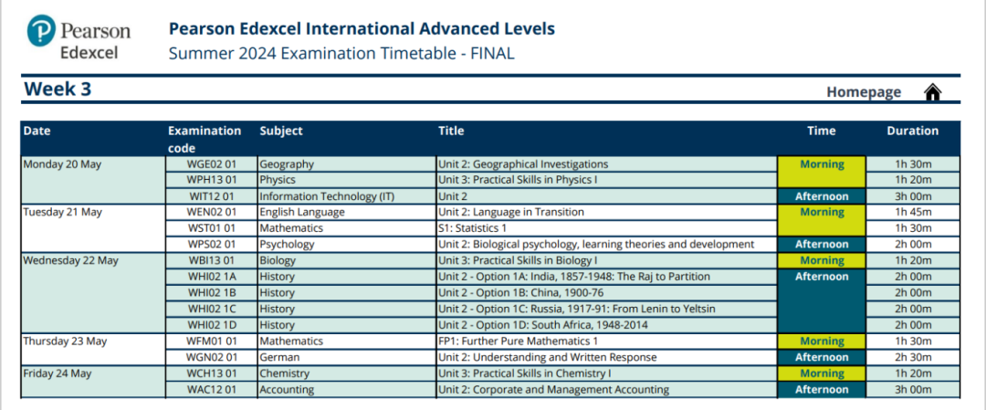
Task: Select examination code WAC12 01
Action: [x=212, y=389]
